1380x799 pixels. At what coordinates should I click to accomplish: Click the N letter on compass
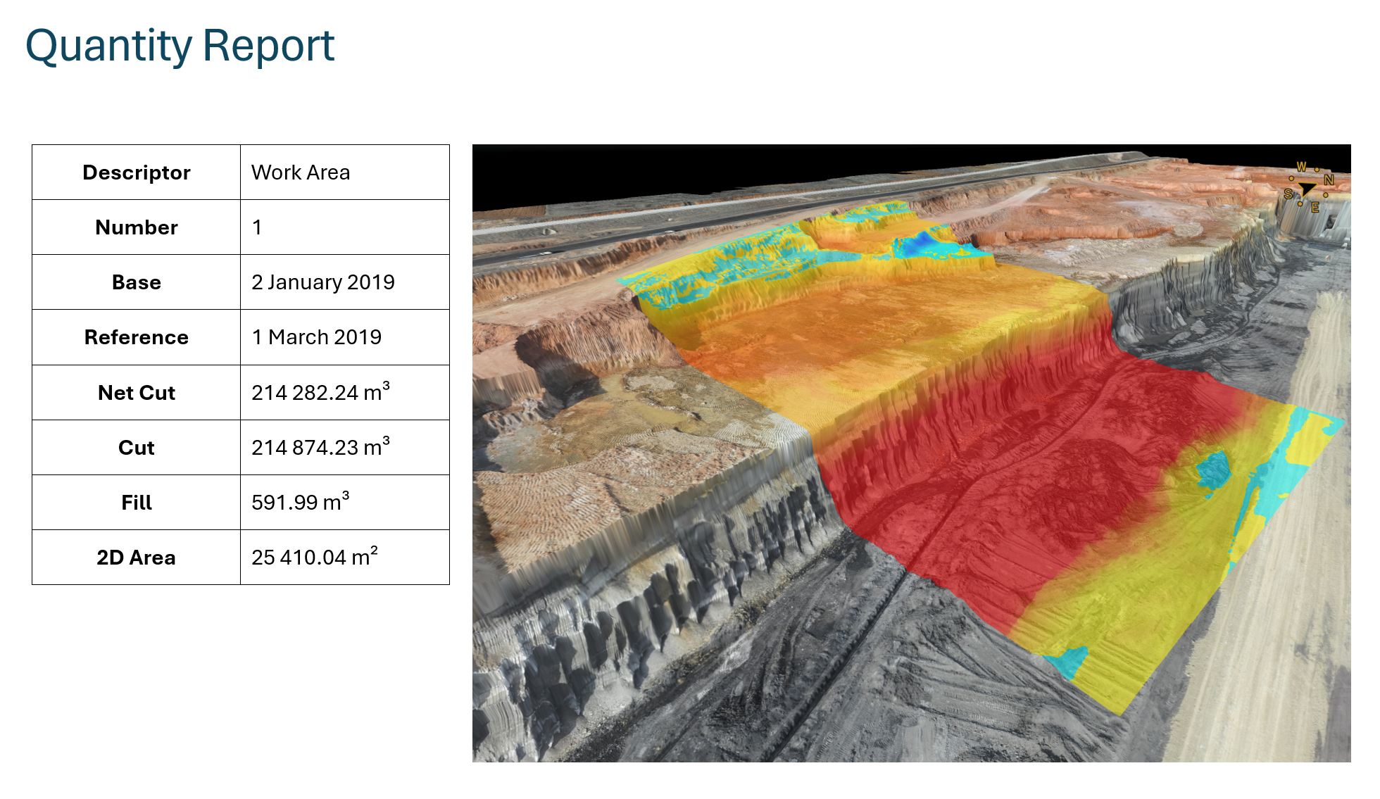tap(1329, 180)
